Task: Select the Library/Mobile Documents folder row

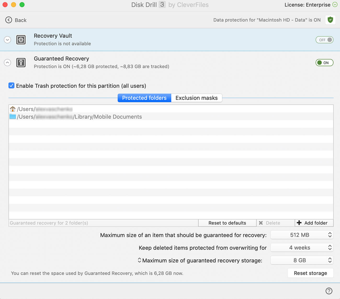Action: pyautogui.click(x=171, y=116)
